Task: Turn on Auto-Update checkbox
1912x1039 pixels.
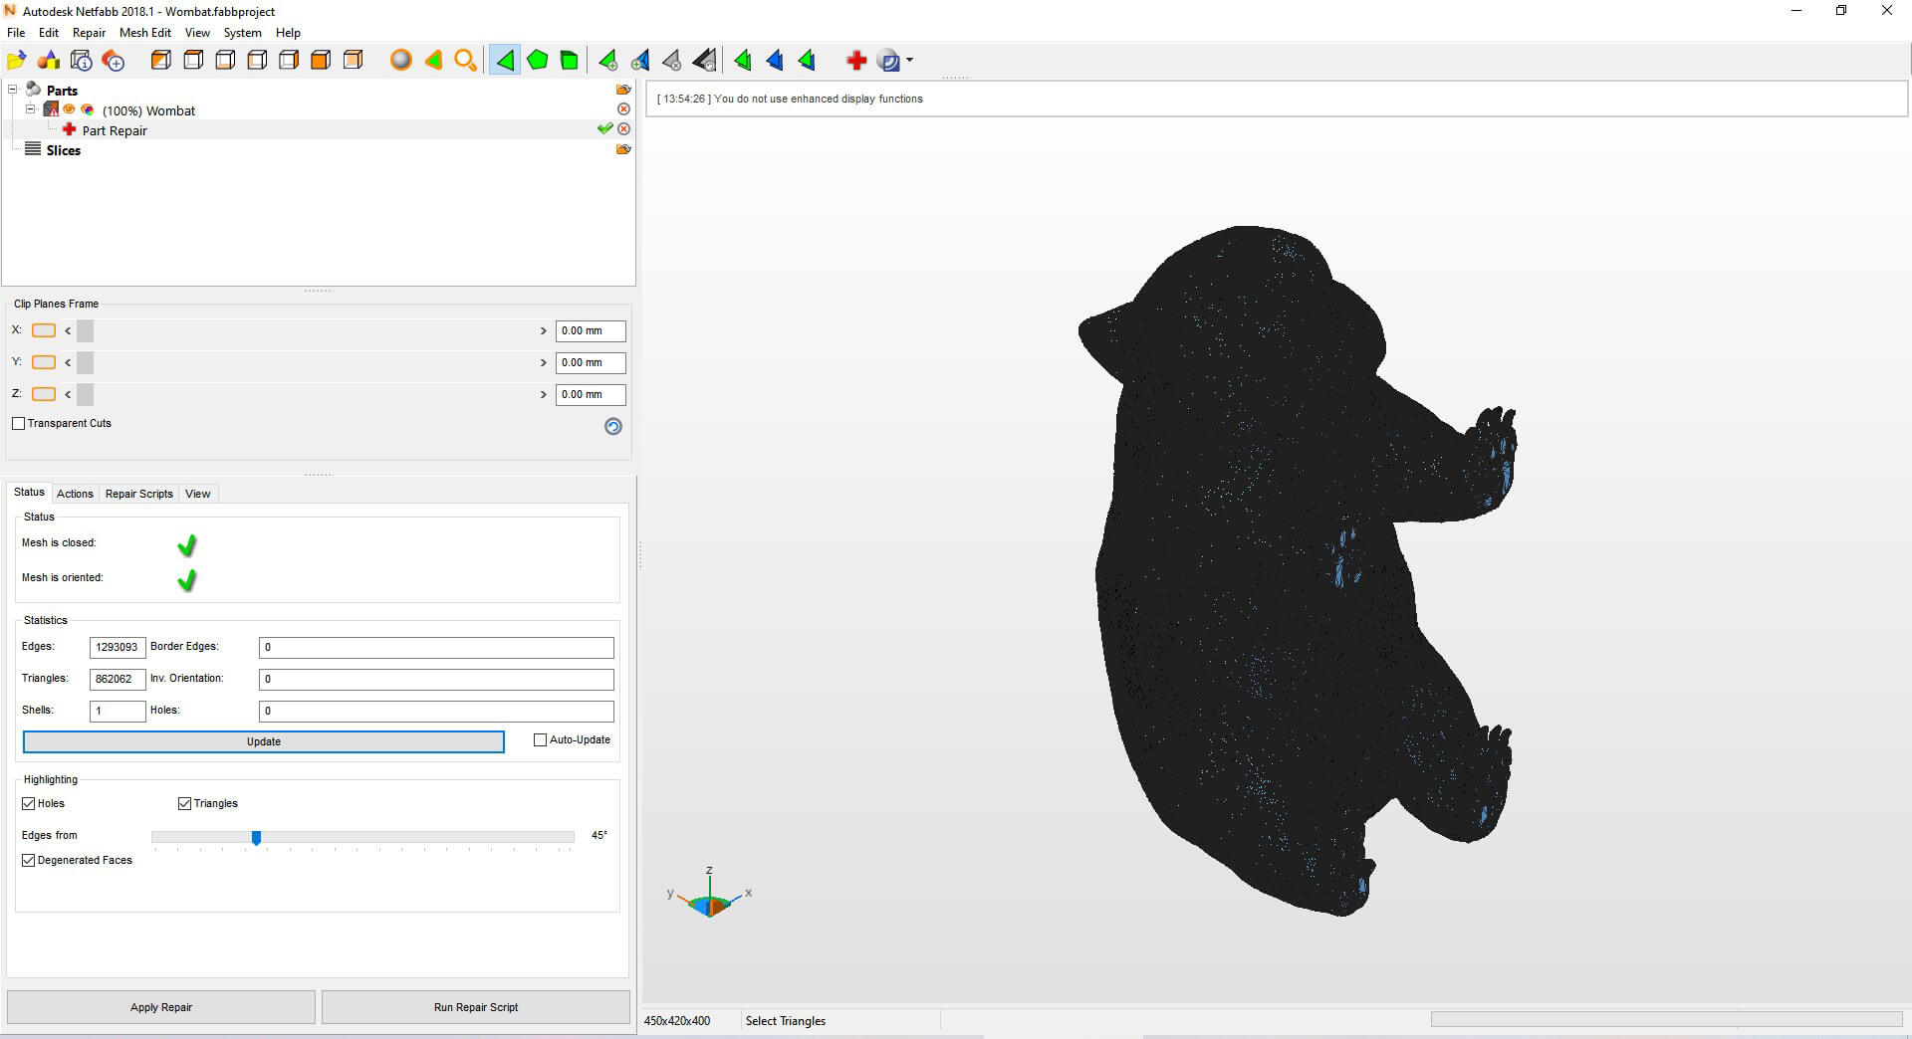Action: (x=541, y=740)
